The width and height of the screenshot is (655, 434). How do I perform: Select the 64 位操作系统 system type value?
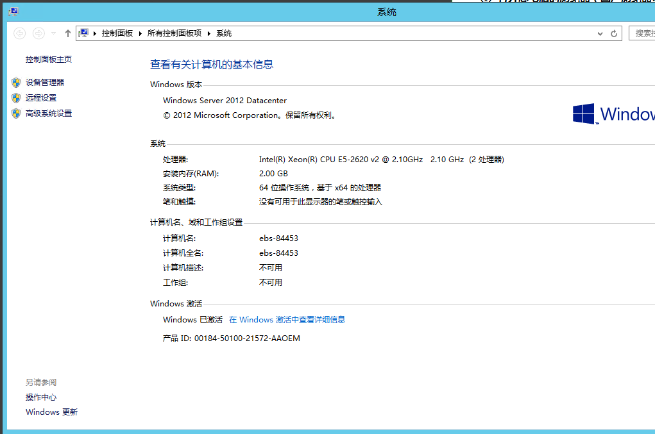tap(320, 188)
